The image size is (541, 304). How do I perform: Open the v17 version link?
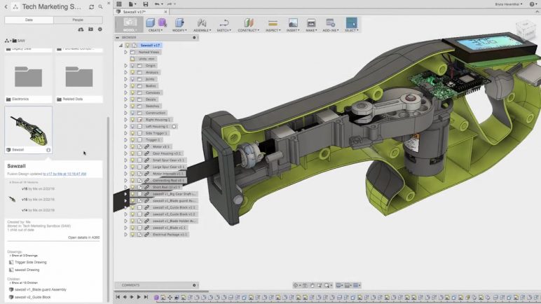[64, 174]
